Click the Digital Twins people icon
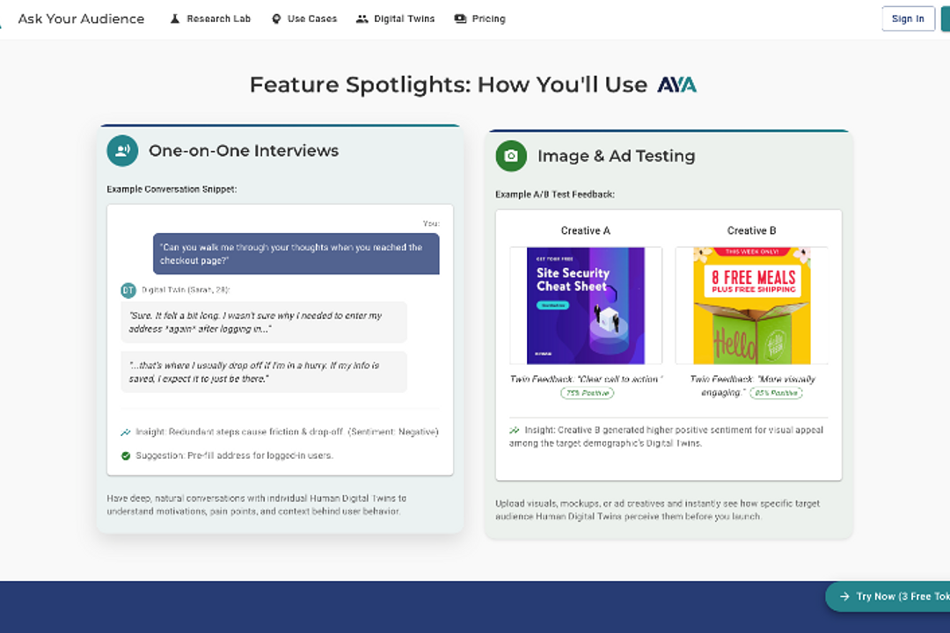 362,18
